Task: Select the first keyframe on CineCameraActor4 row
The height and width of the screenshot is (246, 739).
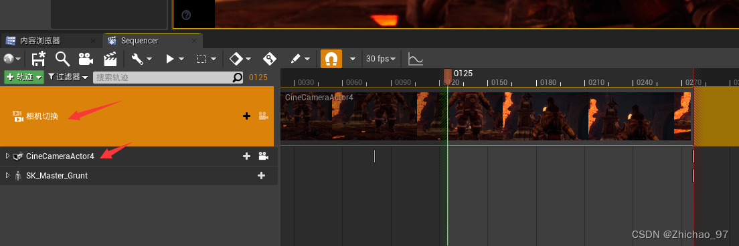Action: (x=375, y=156)
